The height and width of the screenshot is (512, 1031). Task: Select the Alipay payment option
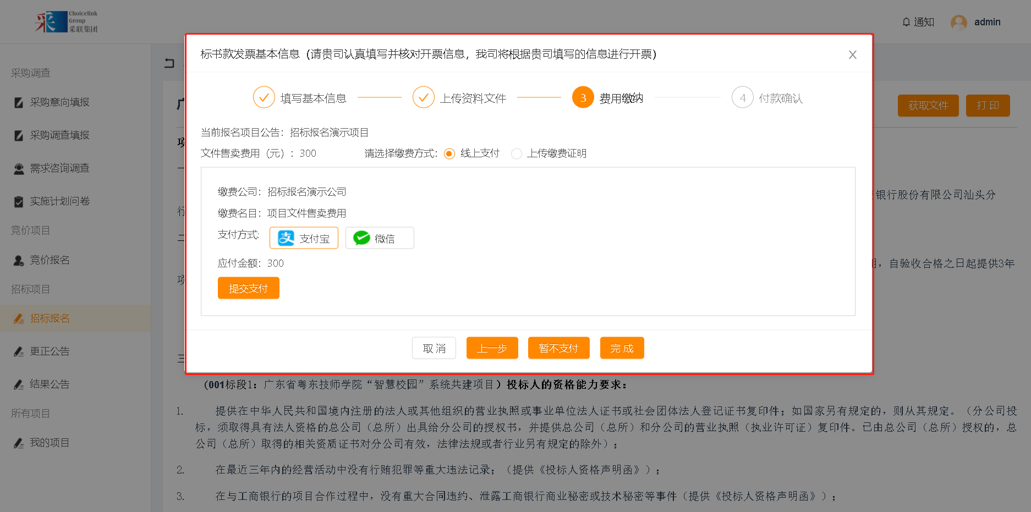click(304, 238)
